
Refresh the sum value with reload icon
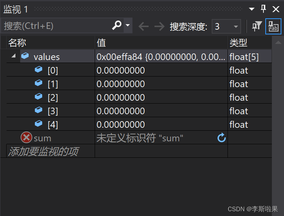[x=222, y=138]
